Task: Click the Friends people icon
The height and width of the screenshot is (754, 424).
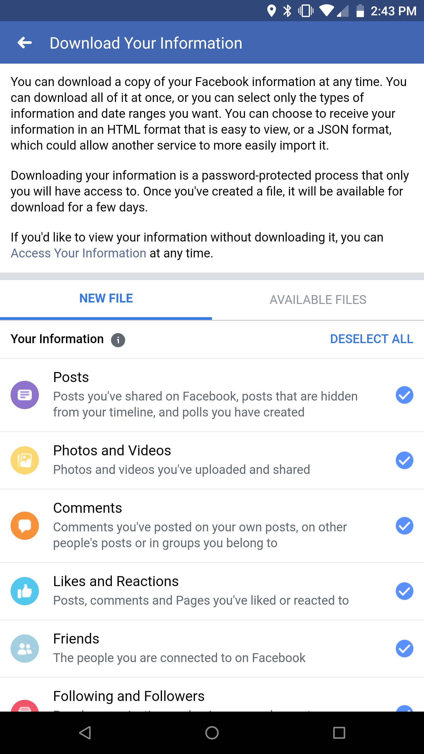Action: tap(25, 649)
